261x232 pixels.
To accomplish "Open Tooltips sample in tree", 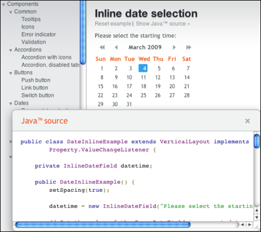I will coord(31,19).
